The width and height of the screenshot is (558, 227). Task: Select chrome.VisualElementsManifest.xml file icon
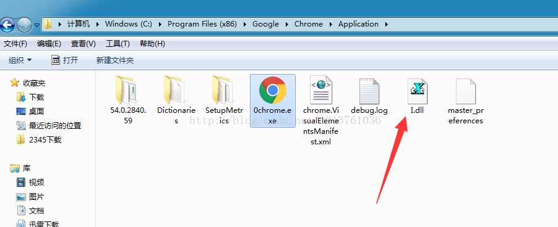pos(320,89)
